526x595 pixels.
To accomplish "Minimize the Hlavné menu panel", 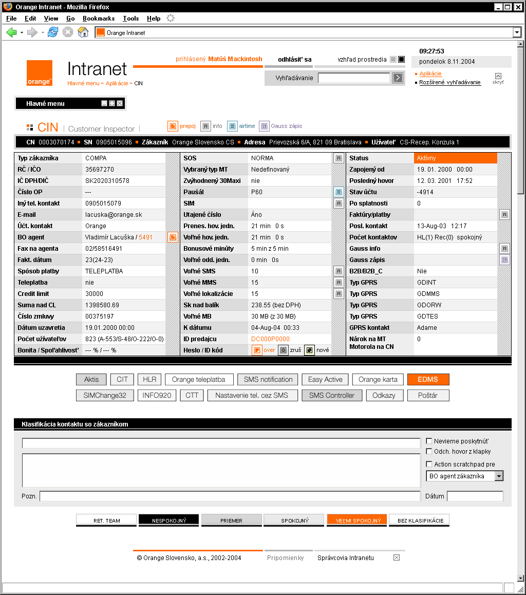I will tap(104, 103).
